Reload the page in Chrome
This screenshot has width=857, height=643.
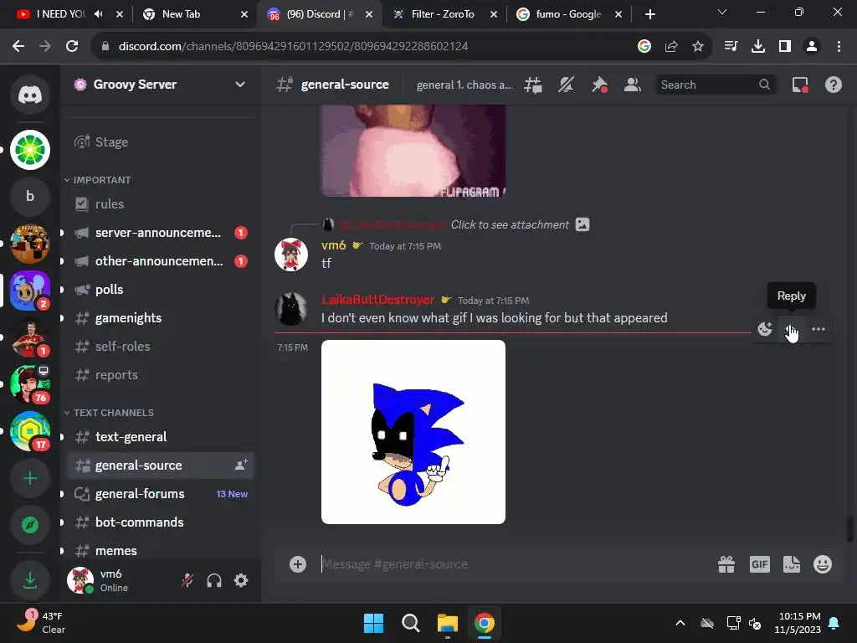(72, 46)
